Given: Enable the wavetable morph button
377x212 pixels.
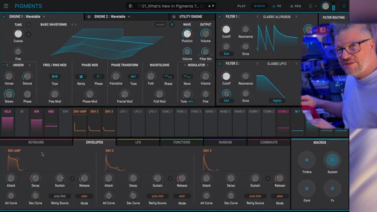Looking at the screenshot, I should 160,25.
